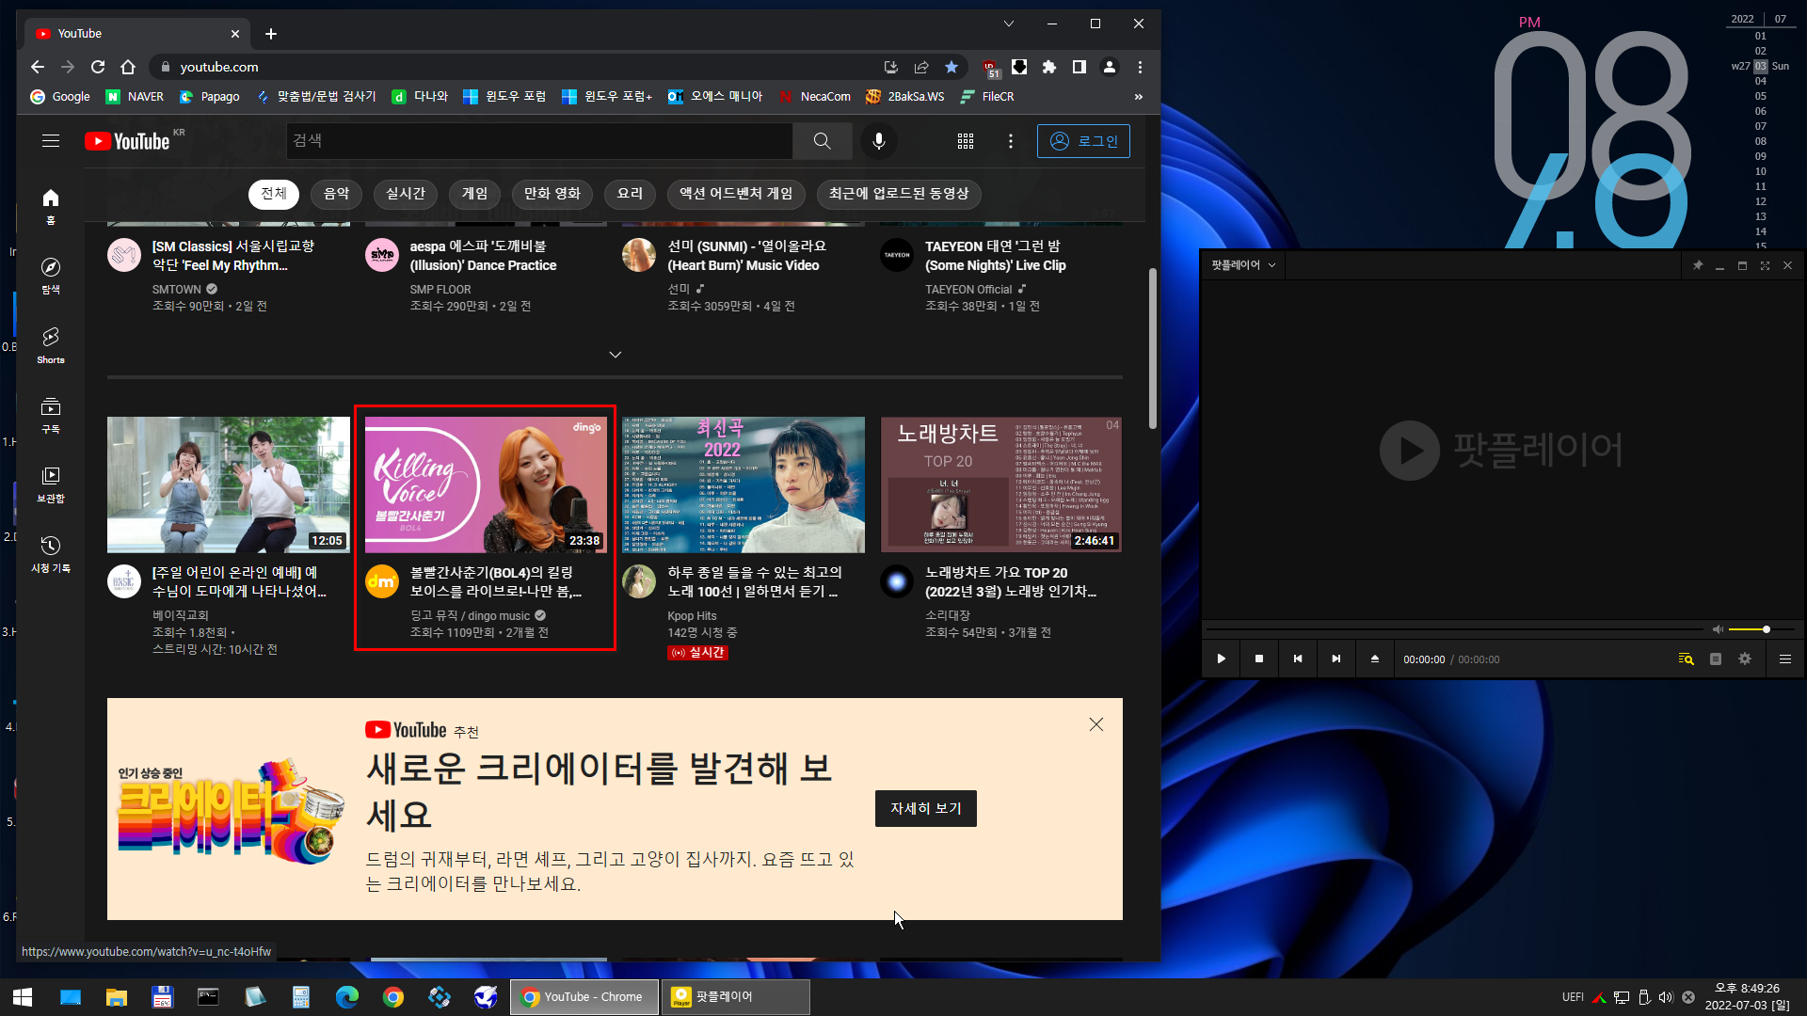The height and width of the screenshot is (1016, 1807).
Task: Open File Explorer from the taskbar
Action: point(116,997)
